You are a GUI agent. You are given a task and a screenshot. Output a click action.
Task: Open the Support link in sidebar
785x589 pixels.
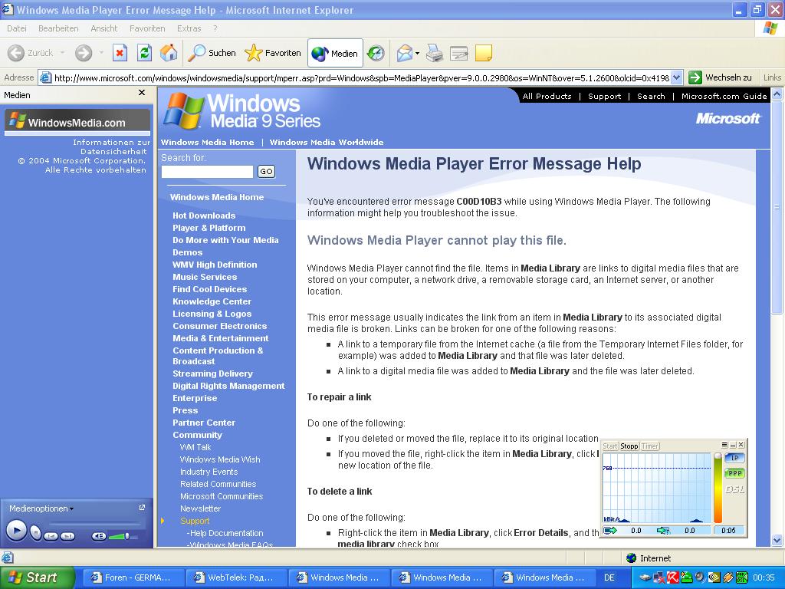[x=195, y=521]
